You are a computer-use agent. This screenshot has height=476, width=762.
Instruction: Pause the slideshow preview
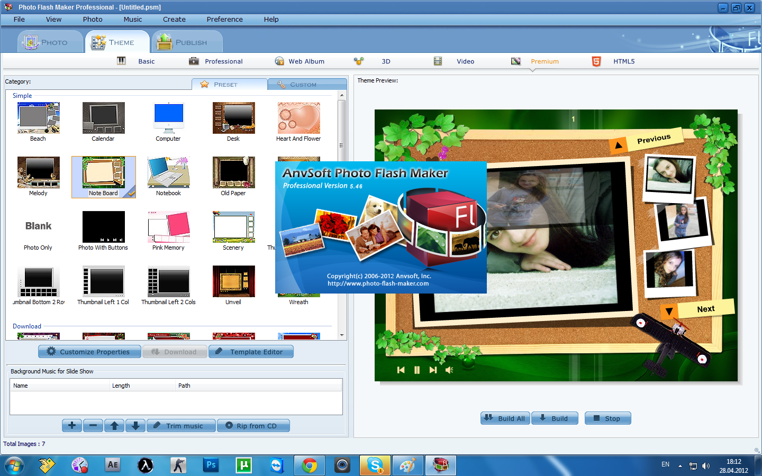417,370
